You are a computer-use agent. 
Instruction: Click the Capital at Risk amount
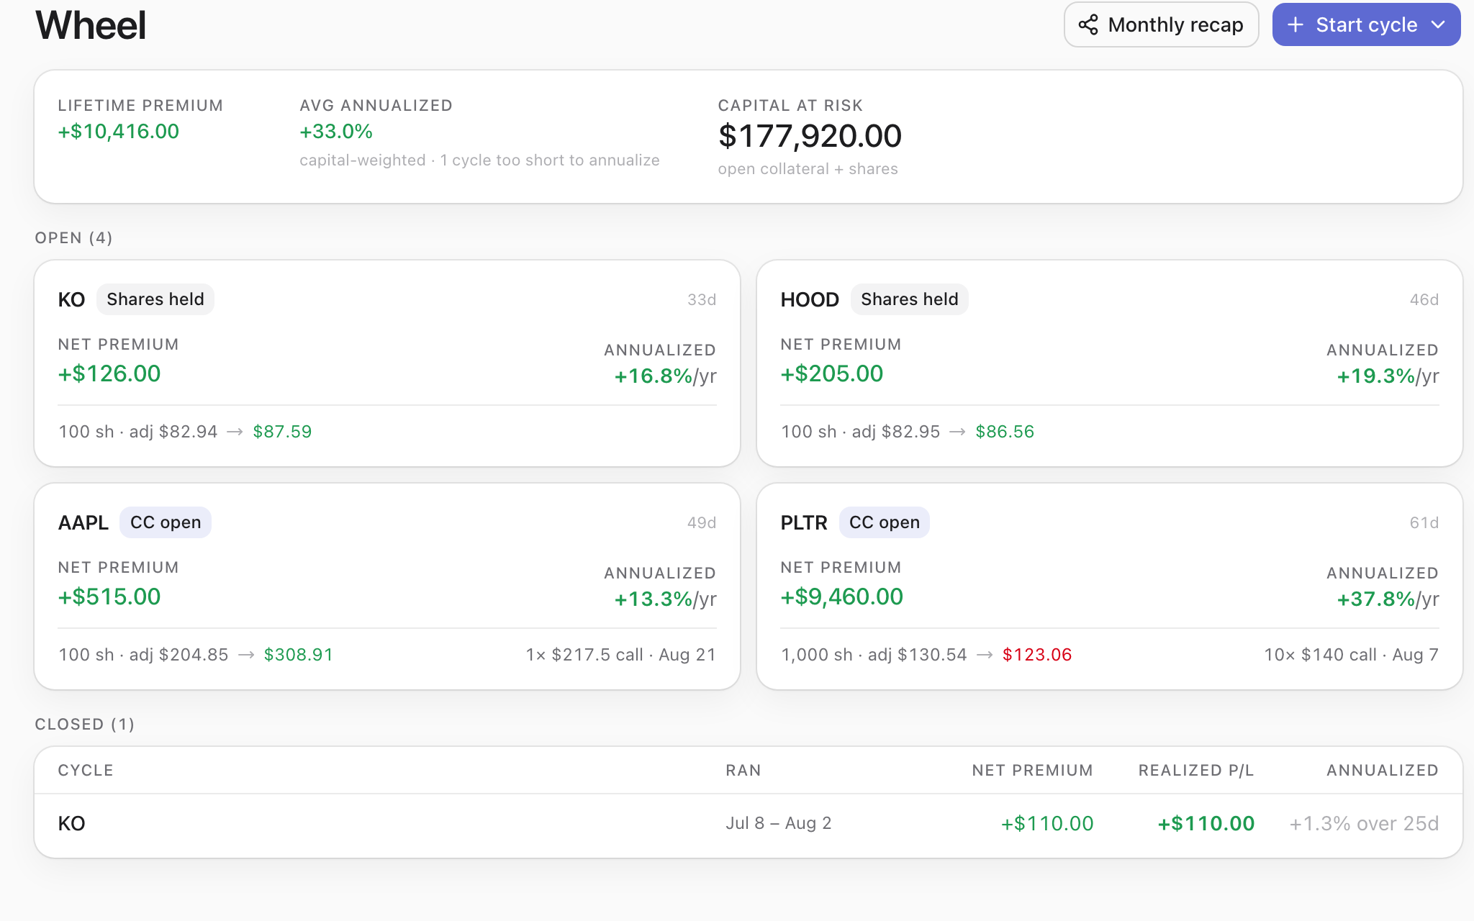click(x=810, y=136)
